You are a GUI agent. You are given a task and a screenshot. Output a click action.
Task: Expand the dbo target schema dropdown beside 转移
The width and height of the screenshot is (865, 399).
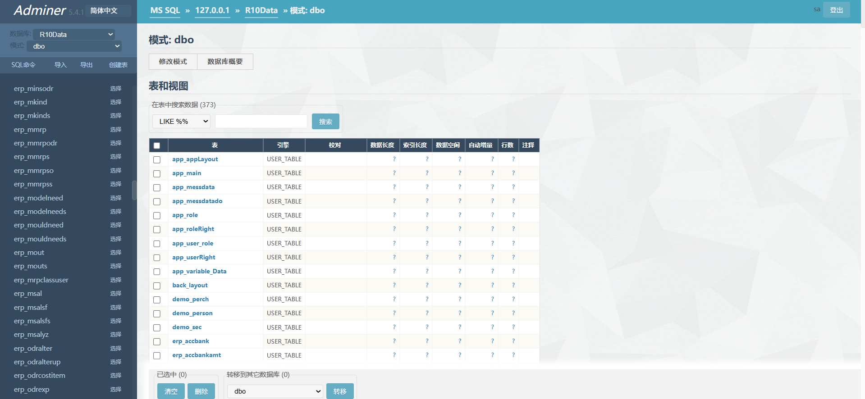click(275, 391)
